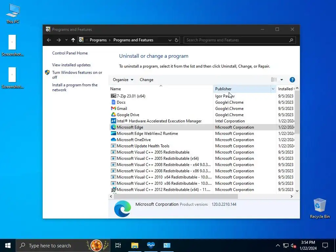Open the Organize dropdown menu

[x=123, y=80]
